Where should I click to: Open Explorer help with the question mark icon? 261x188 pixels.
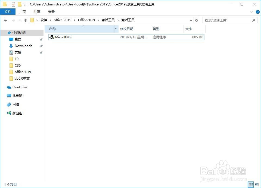[x=257, y=12]
